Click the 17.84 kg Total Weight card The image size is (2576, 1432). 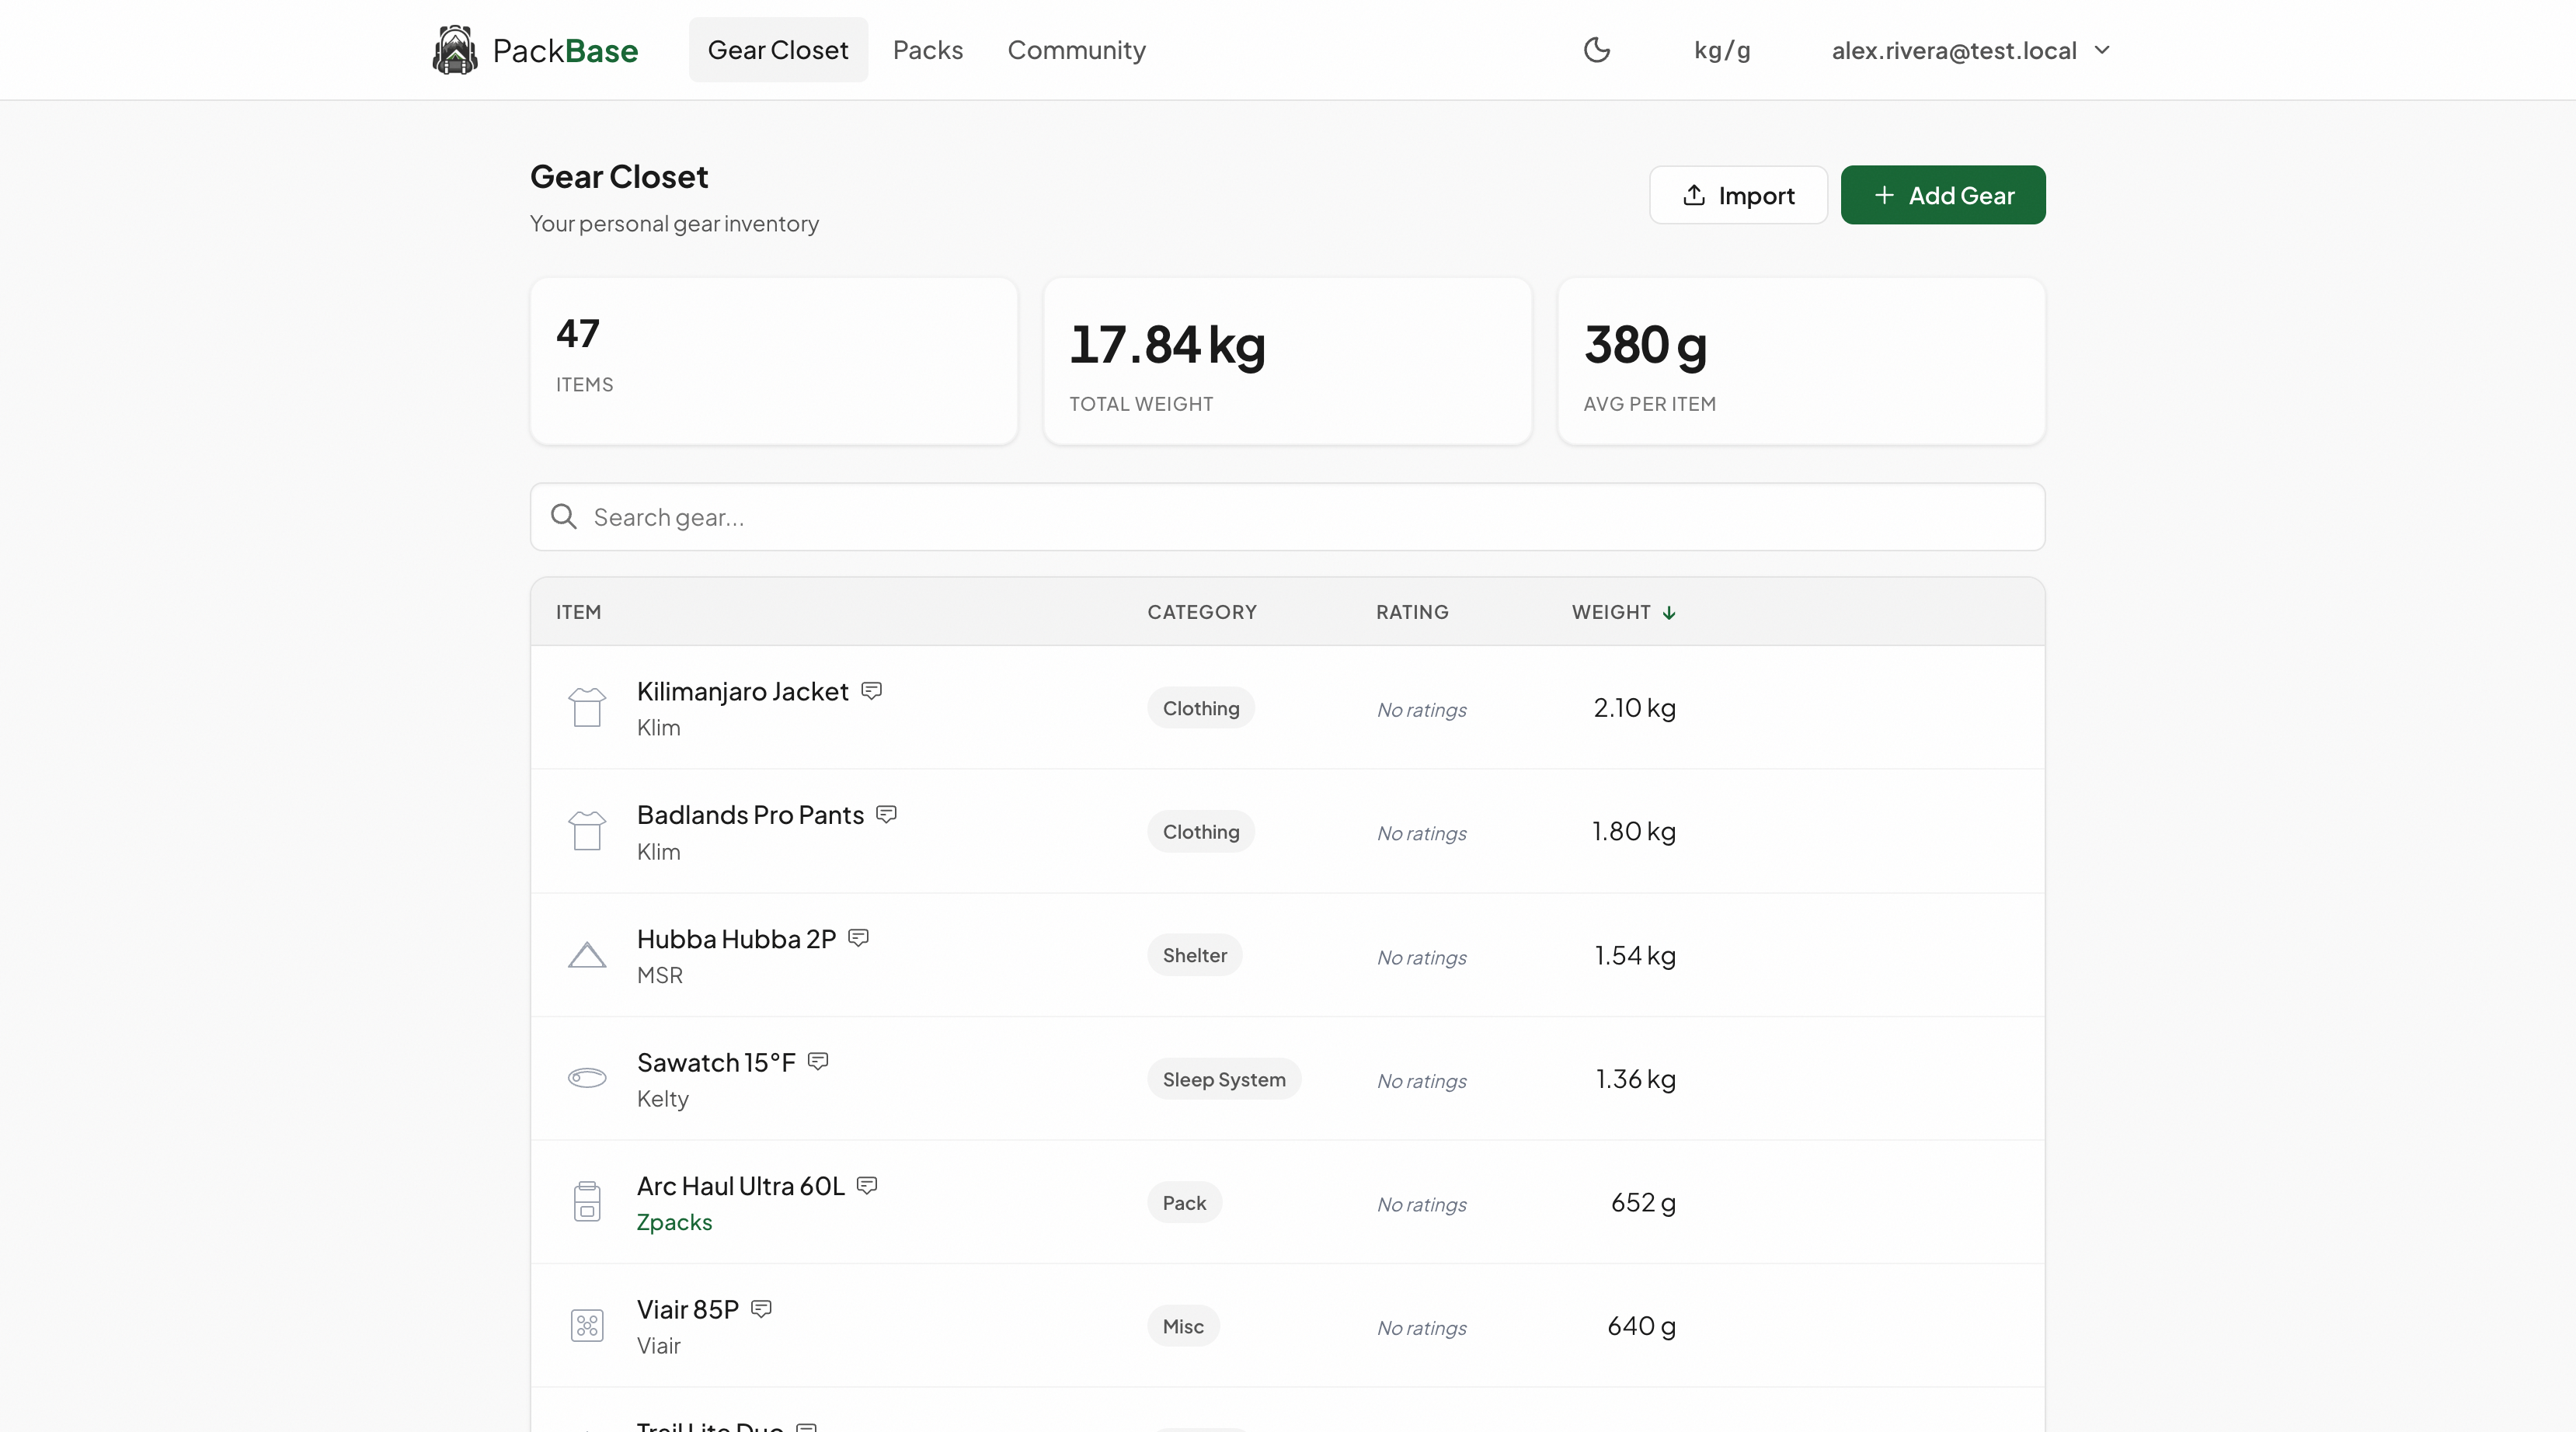1287,361
